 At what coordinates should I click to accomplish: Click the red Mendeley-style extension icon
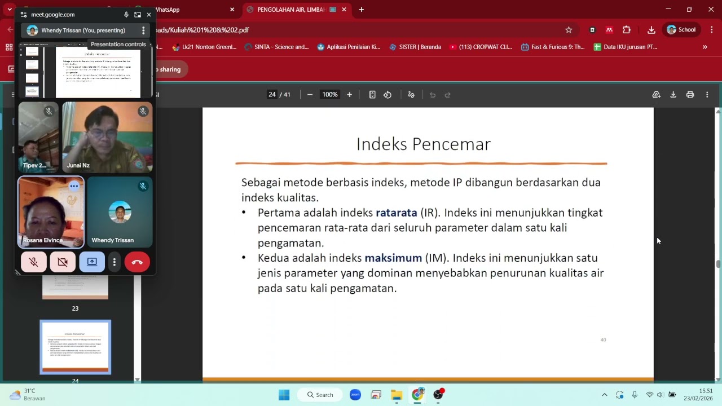609,30
